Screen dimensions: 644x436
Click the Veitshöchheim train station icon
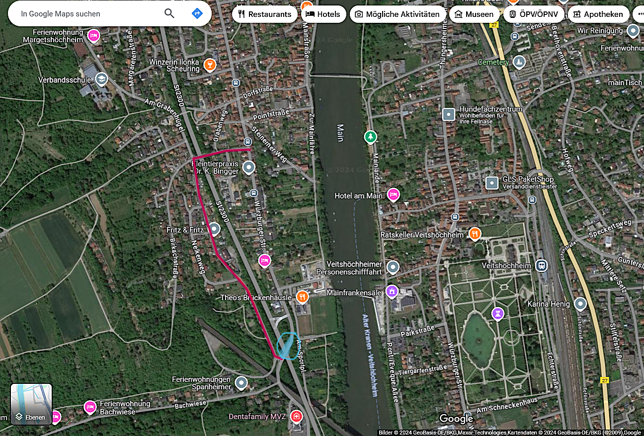(542, 265)
